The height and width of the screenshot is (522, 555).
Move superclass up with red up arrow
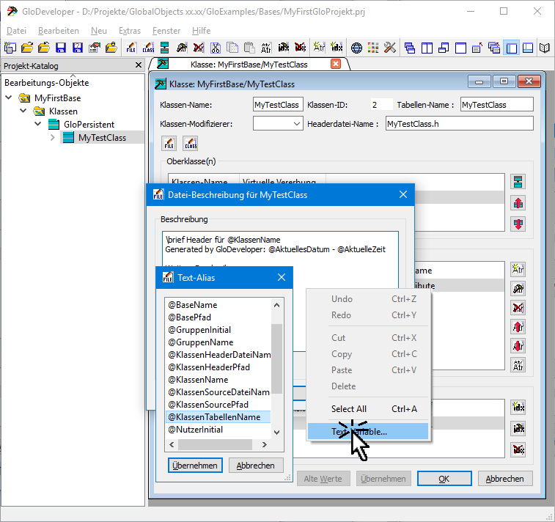[518, 203]
